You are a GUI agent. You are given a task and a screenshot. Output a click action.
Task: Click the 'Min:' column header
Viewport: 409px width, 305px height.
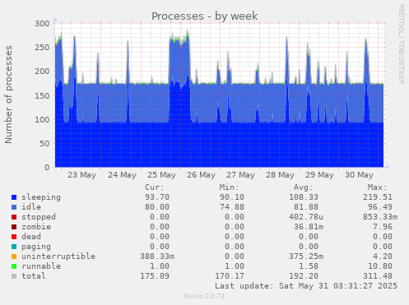pos(229,187)
